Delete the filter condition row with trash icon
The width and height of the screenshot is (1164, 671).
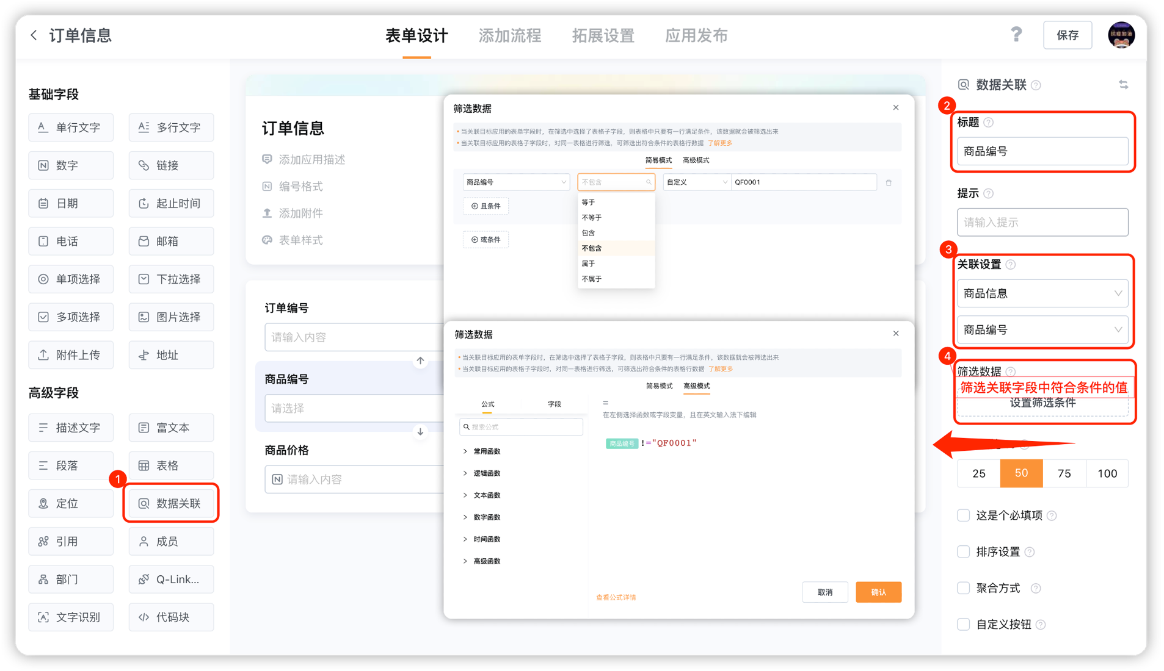[889, 182]
